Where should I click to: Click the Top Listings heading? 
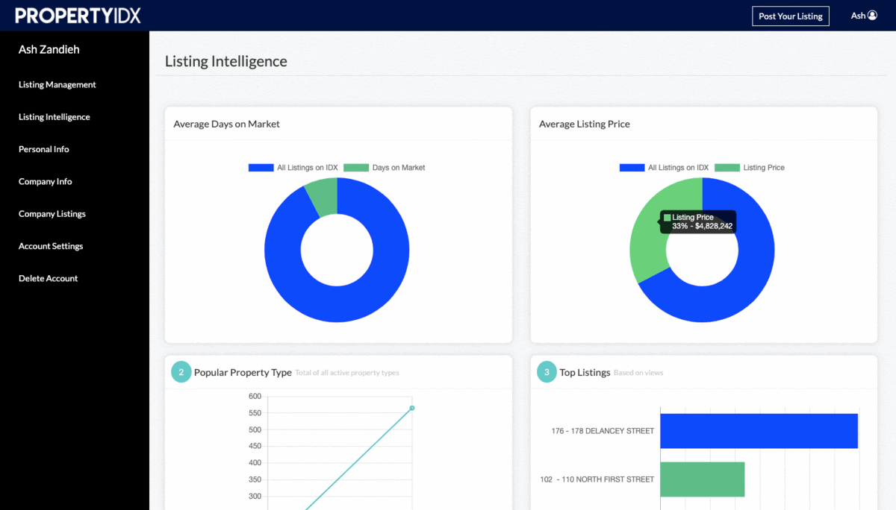585,372
